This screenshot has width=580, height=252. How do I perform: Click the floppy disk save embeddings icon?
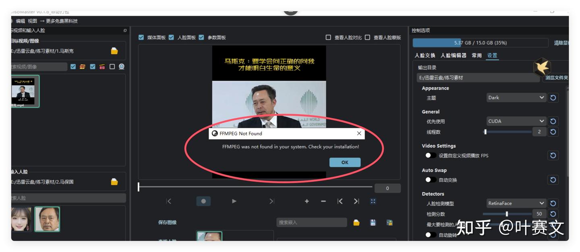[373, 222]
